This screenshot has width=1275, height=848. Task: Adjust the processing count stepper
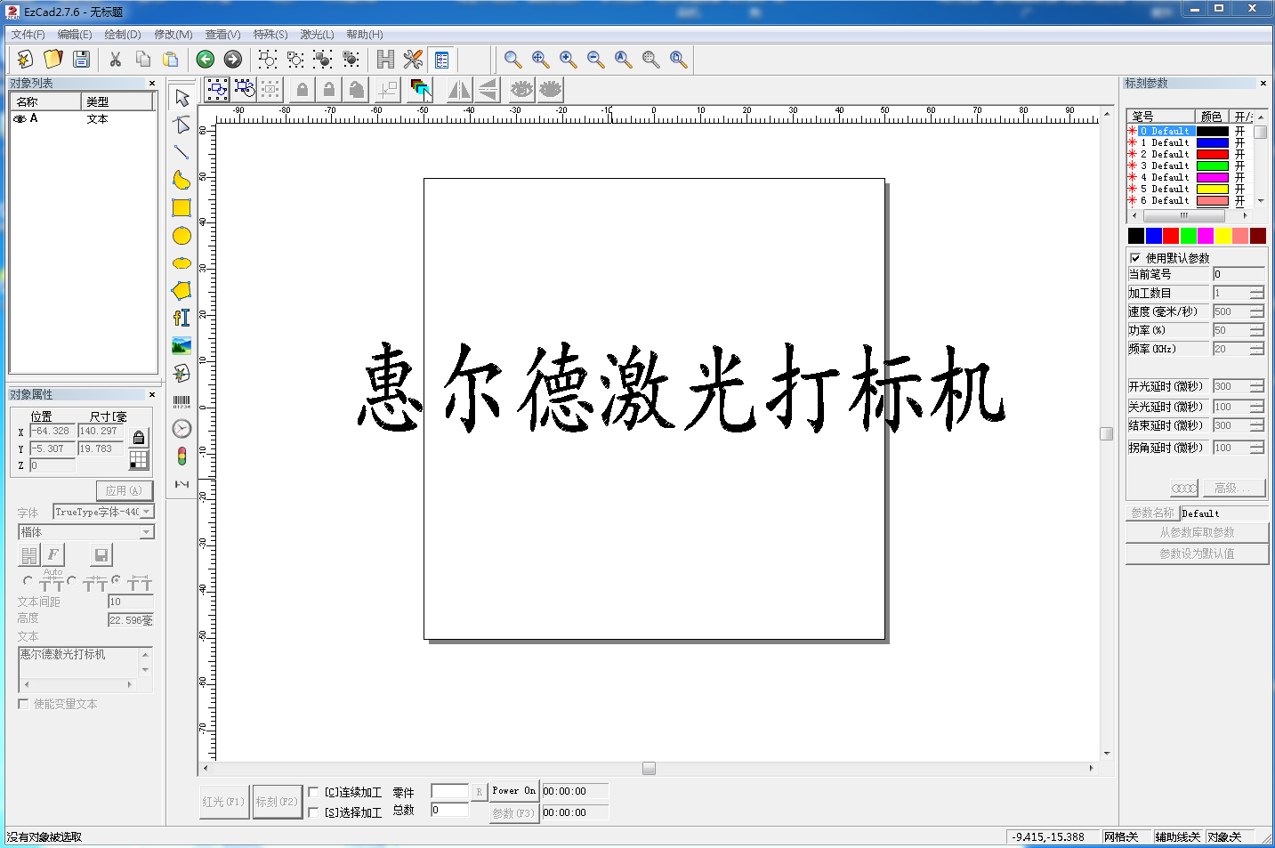(x=1256, y=293)
